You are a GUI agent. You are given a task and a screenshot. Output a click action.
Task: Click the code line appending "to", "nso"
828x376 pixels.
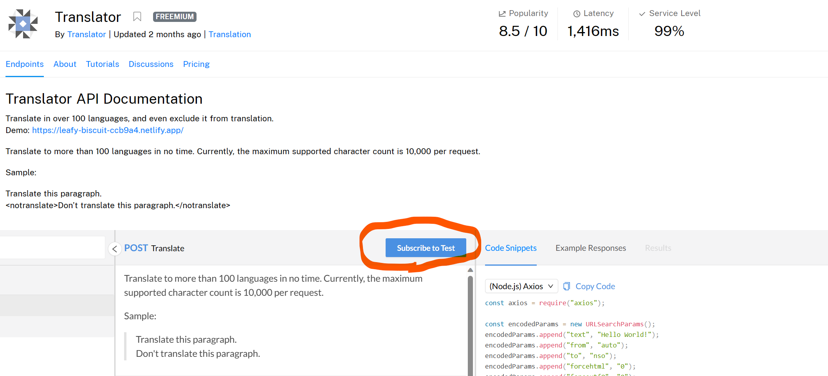pyautogui.click(x=550, y=356)
